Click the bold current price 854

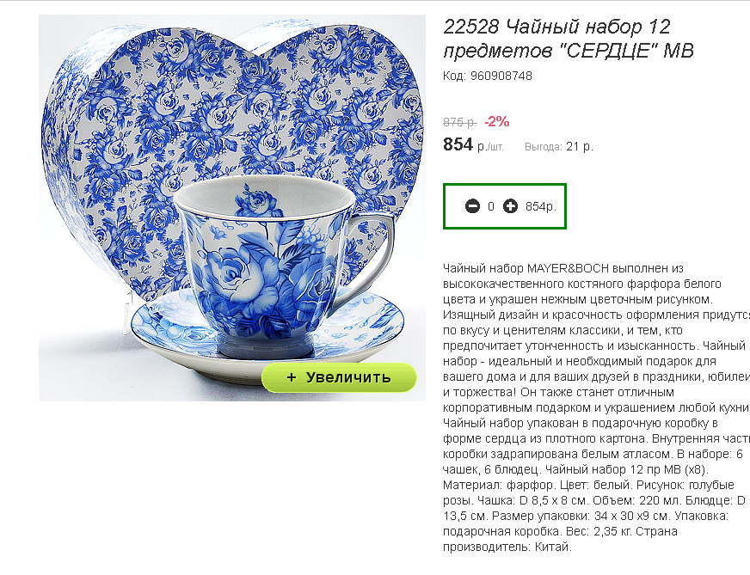(x=458, y=144)
